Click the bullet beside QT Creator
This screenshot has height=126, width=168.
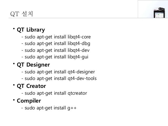click(14, 85)
